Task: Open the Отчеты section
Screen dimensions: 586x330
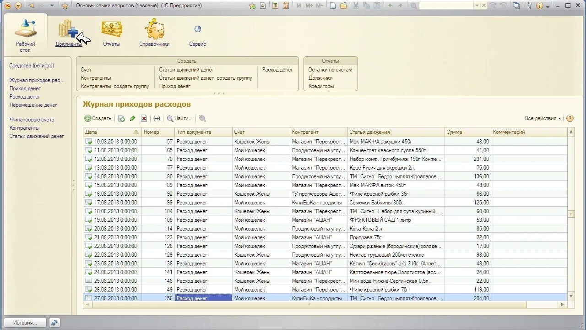Action: tap(111, 33)
